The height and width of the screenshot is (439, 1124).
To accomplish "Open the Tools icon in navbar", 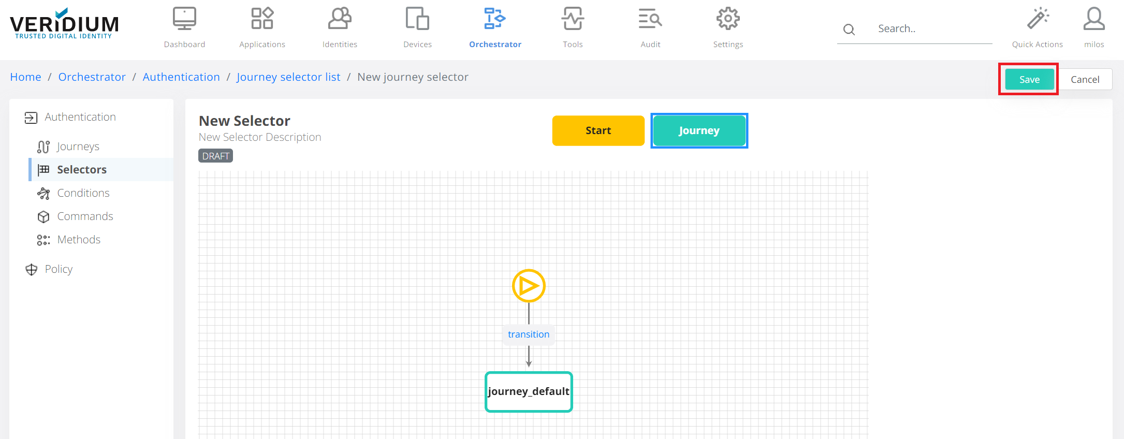I will pyautogui.click(x=573, y=19).
